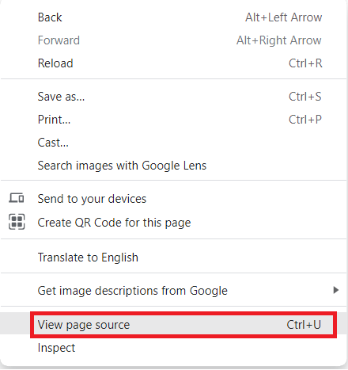
Task: Select View page source
Action: pyautogui.click(x=173, y=325)
